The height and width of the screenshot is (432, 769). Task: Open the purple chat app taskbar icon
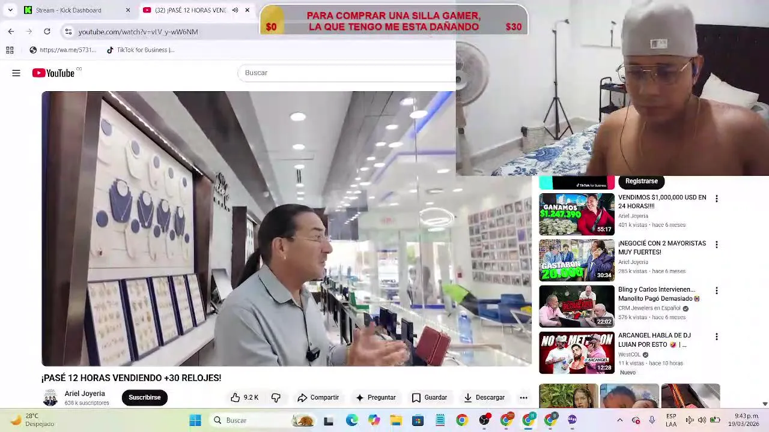tap(573, 421)
